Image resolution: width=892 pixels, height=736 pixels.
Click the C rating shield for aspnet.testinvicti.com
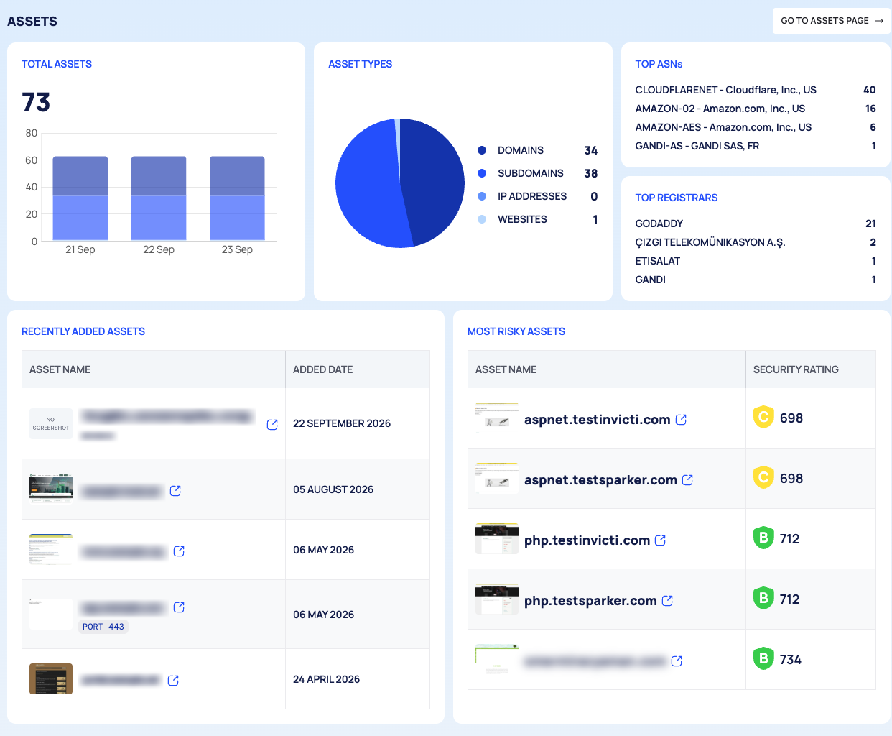pyautogui.click(x=763, y=417)
